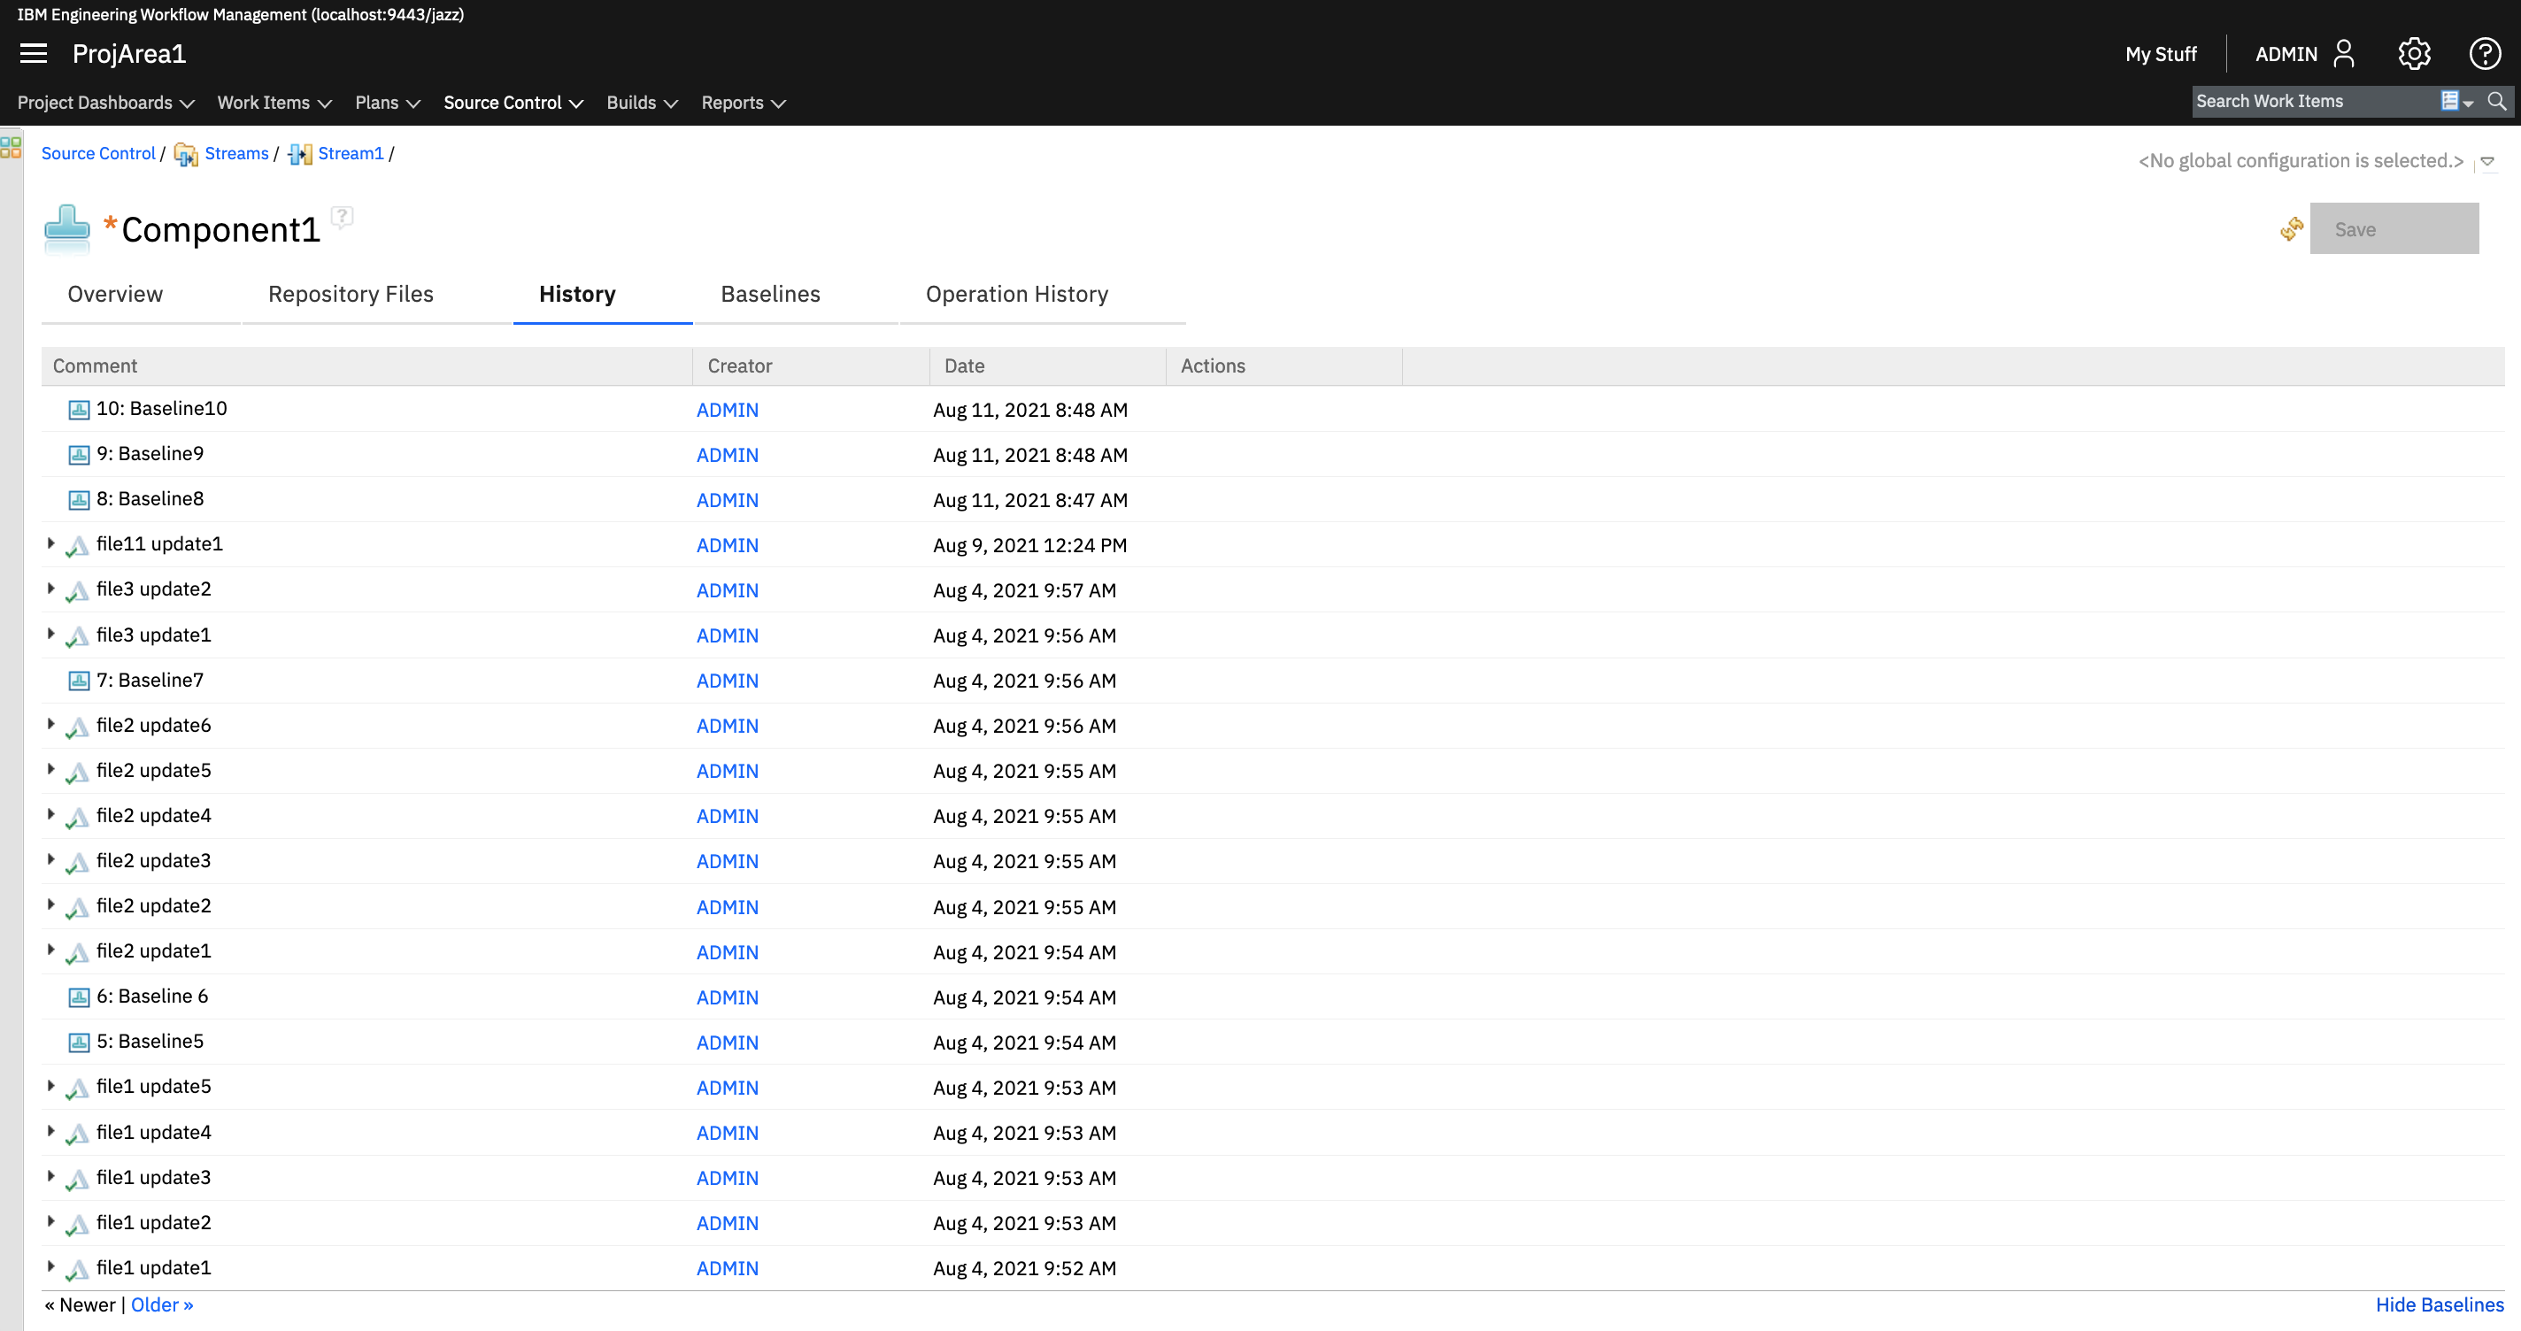Click the help icon next to Component1 title
This screenshot has width=2521, height=1331.
pos(342,215)
